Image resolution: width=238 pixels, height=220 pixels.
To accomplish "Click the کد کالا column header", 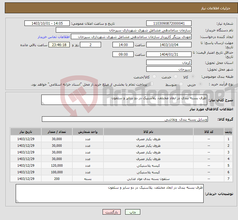I will coord(209,132).
